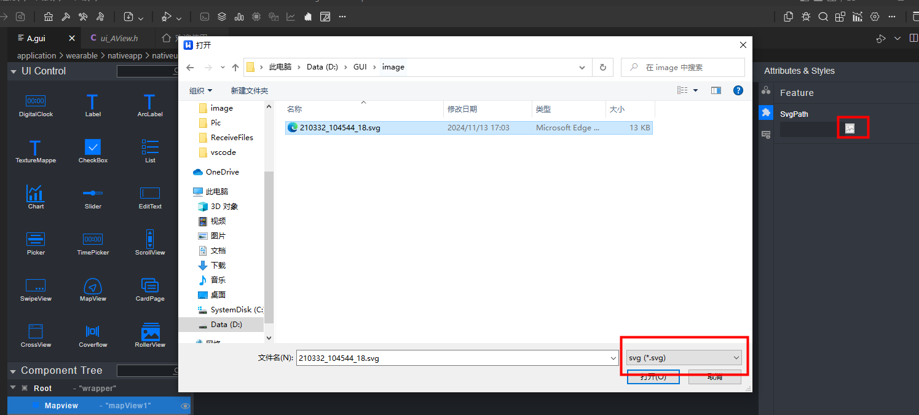Select the CheckBox UI control
This screenshot has height=415, width=919.
pos(93,148)
